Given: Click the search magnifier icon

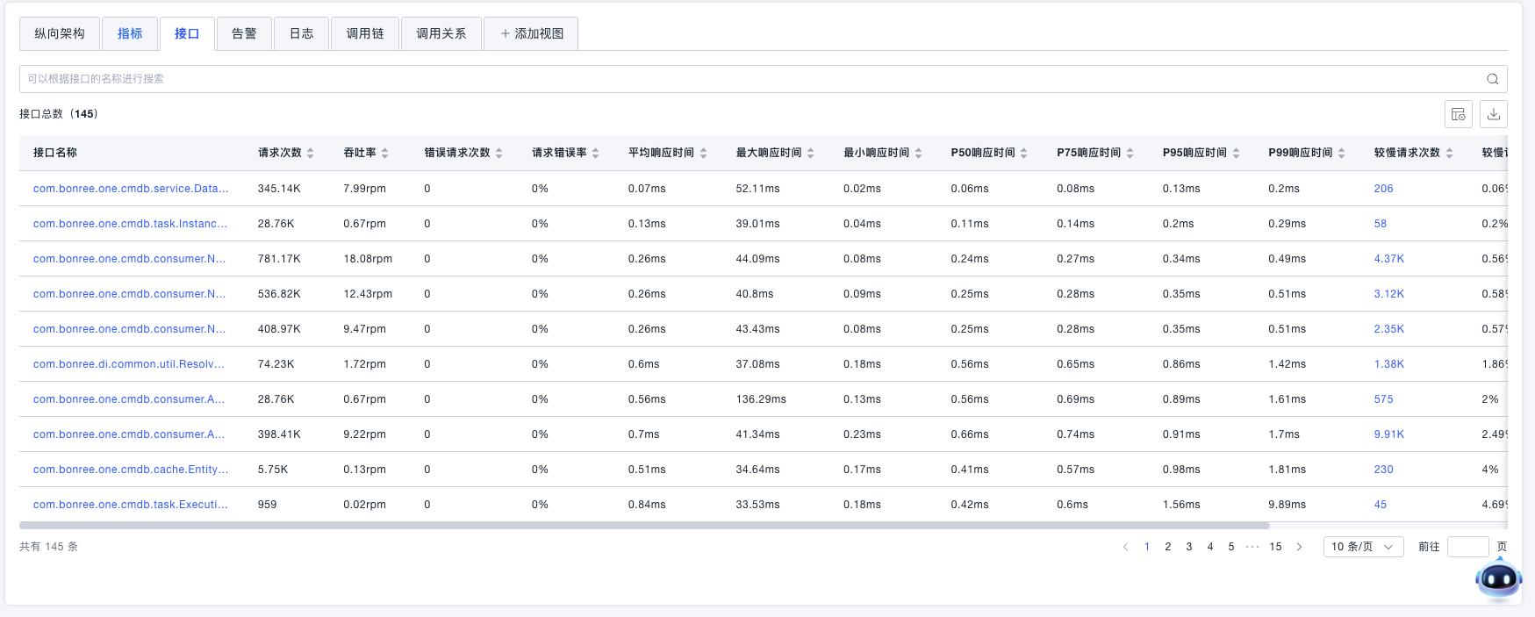Looking at the screenshot, I should (x=1492, y=79).
